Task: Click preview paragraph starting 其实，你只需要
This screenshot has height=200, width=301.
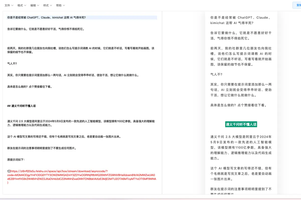Action: click(241, 90)
